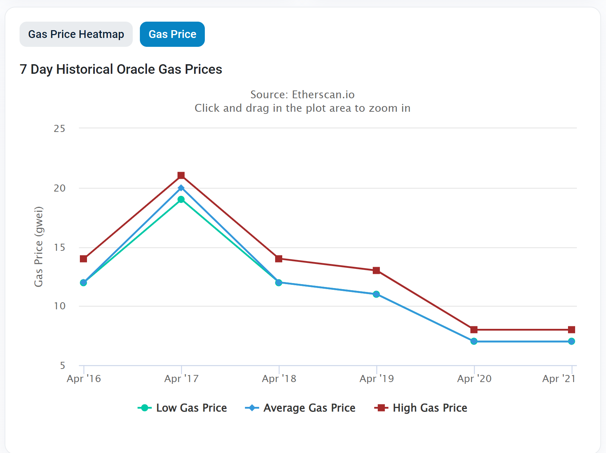Click the 'Source: Etherscan.io' chart subtitle

point(302,95)
